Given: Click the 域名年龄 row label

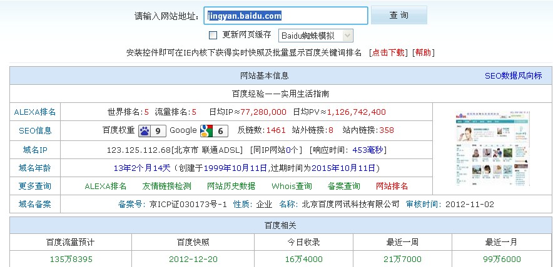Looking at the screenshot, I should point(35,168).
